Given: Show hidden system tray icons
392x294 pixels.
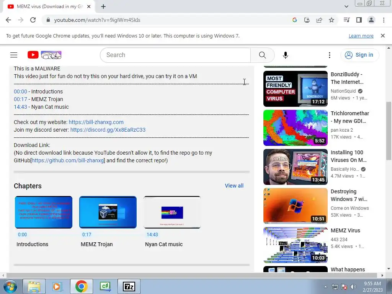Looking at the screenshot, I should (325, 287).
